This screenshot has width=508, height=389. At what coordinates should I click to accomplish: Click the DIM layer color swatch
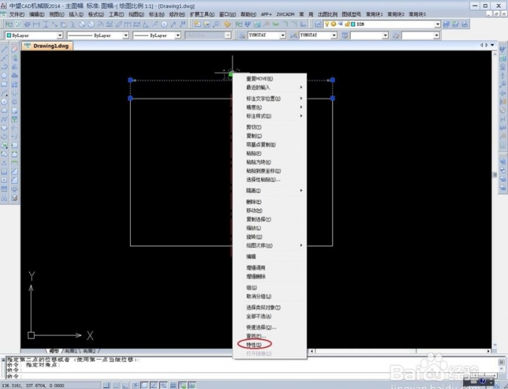[353, 24]
